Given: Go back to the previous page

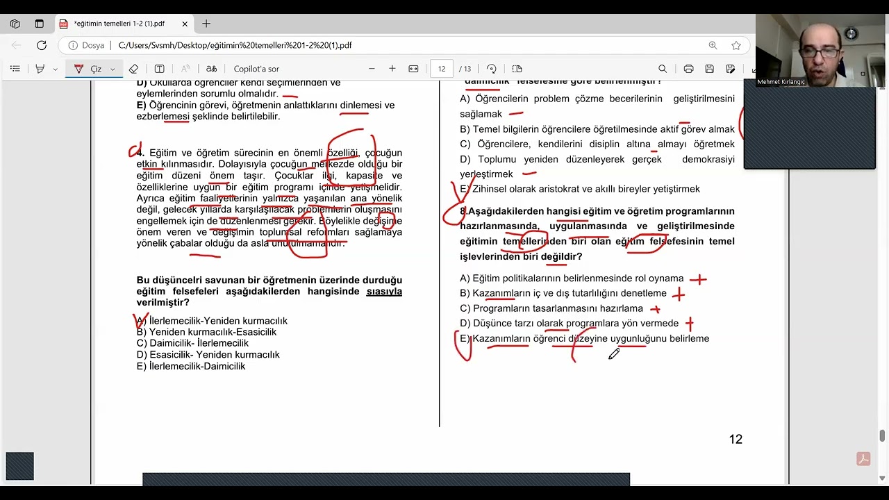Looking at the screenshot, I should click(17, 45).
